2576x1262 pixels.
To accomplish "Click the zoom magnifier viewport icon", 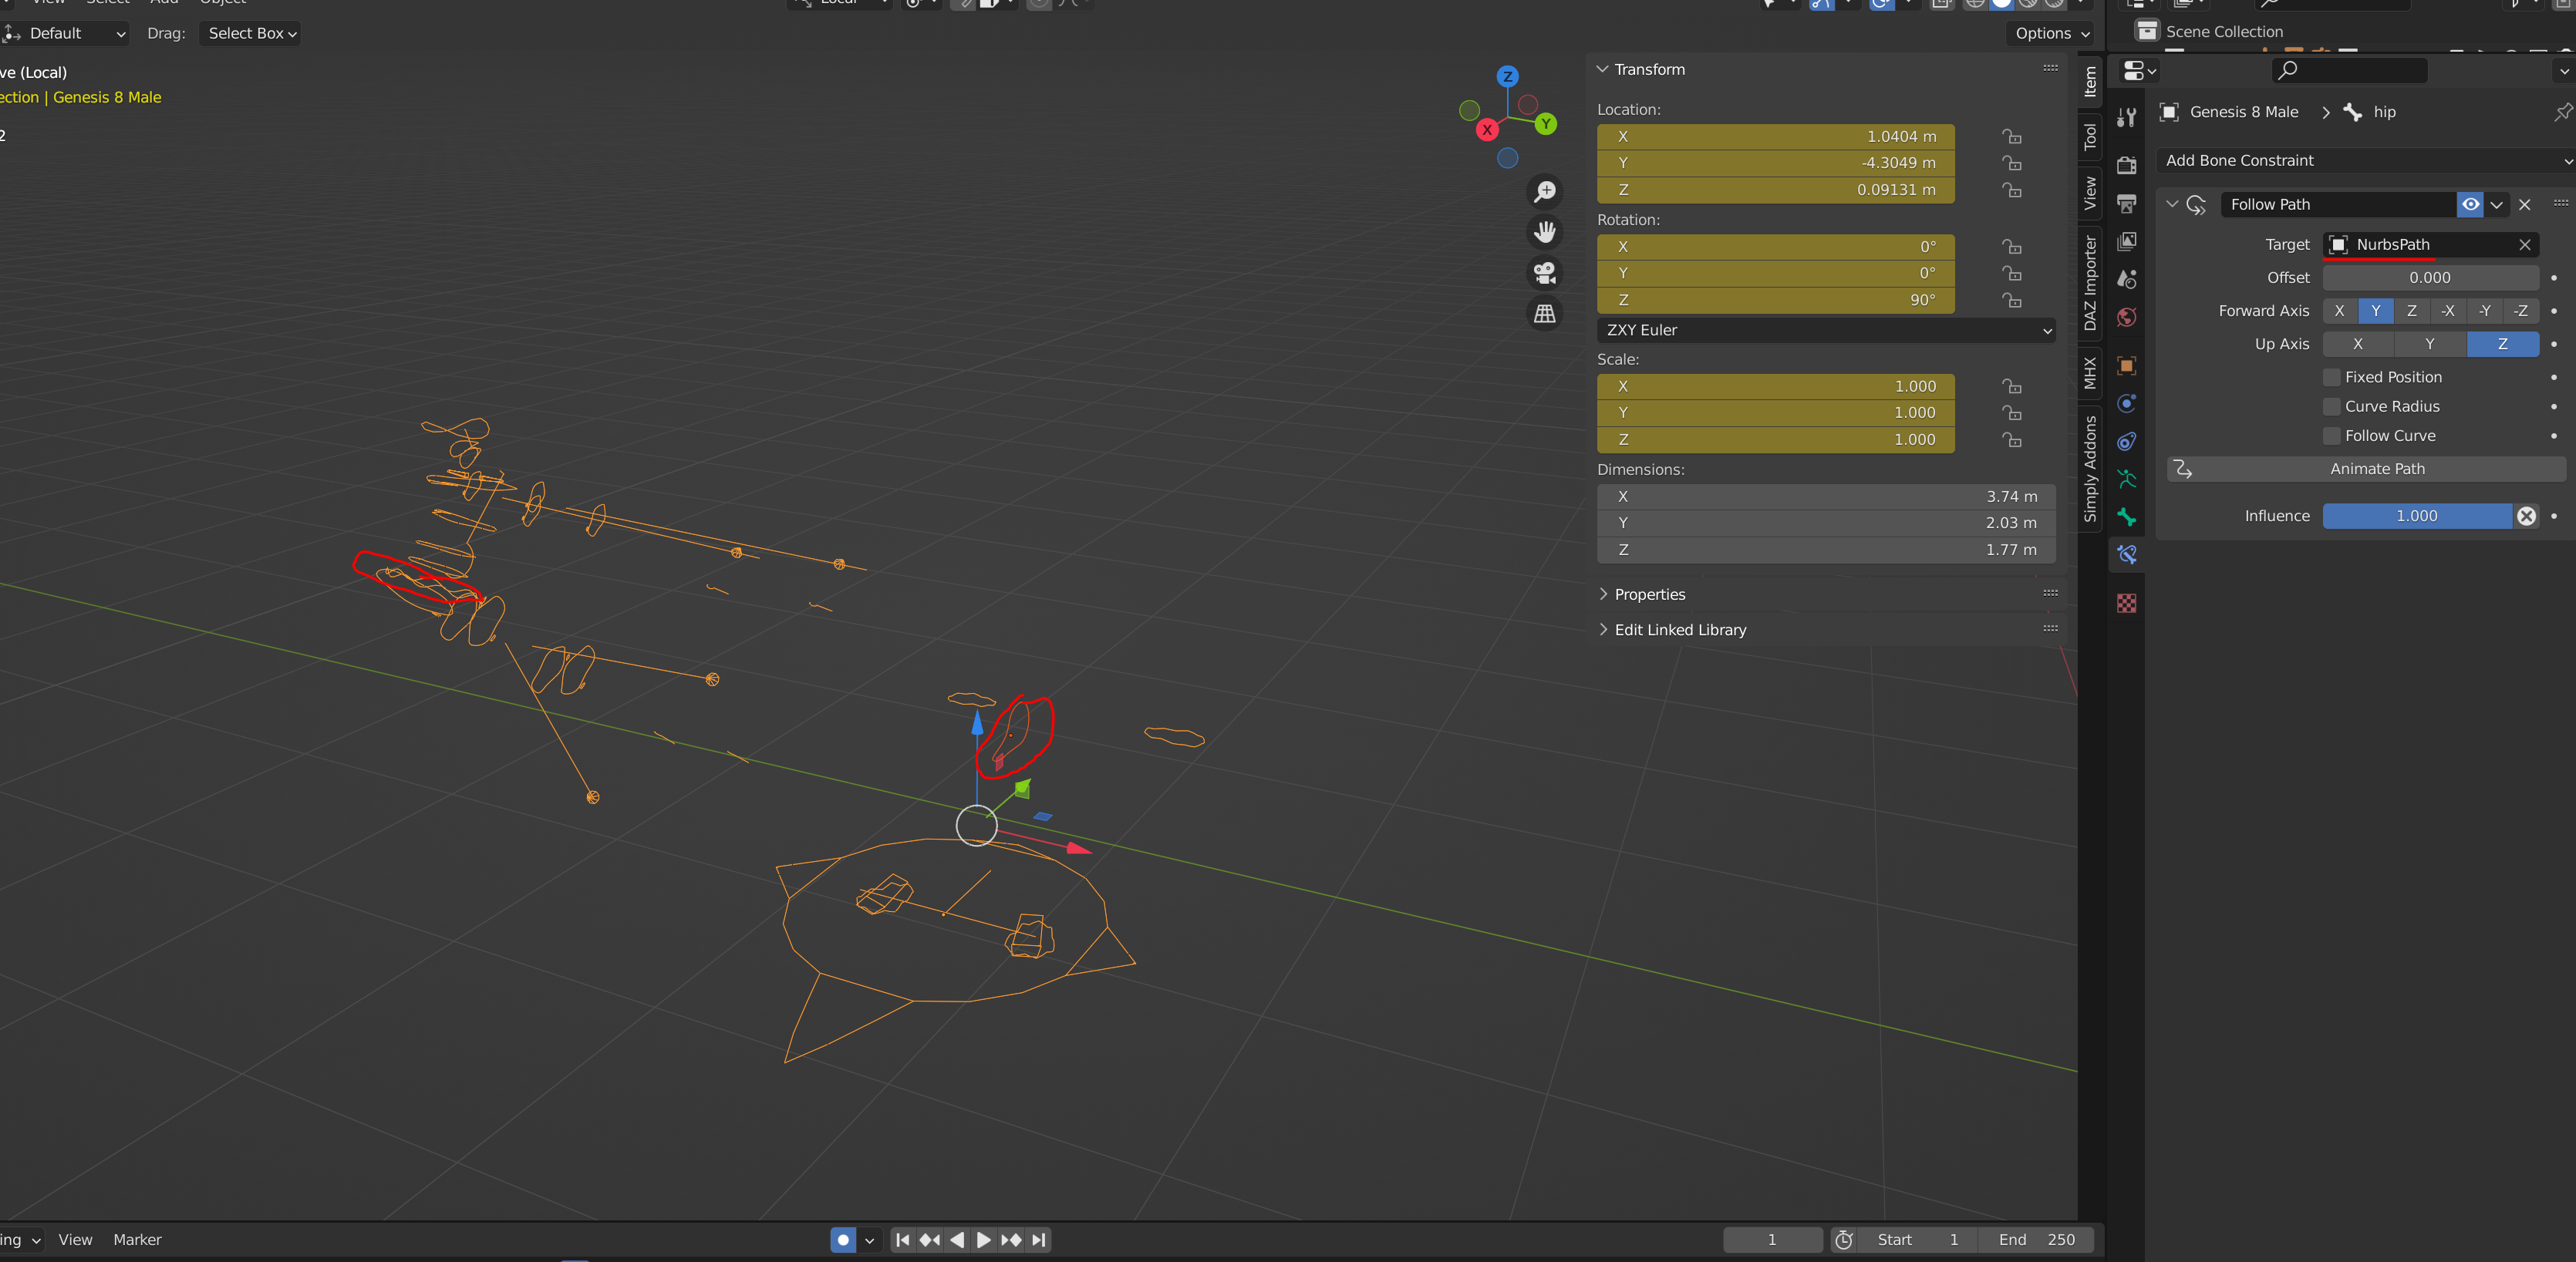I will pos(1545,191).
